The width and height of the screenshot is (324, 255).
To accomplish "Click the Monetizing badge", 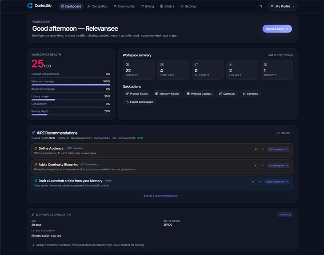I will 285,215.
